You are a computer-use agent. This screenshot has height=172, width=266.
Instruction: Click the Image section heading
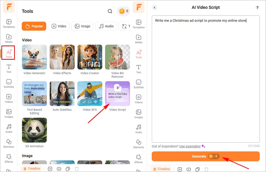coord(27,156)
